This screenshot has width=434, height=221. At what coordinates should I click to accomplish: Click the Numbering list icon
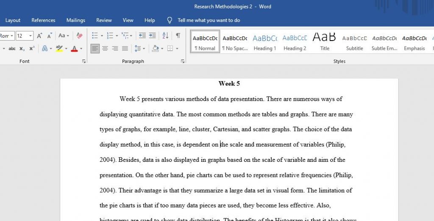(110, 35)
